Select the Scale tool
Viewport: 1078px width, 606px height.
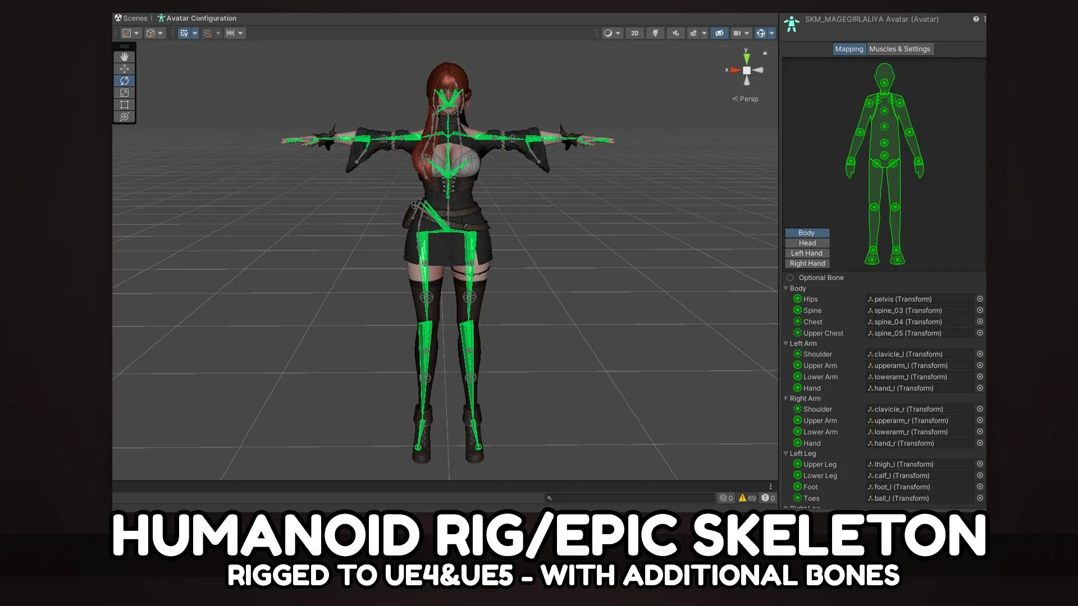tap(124, 93)
